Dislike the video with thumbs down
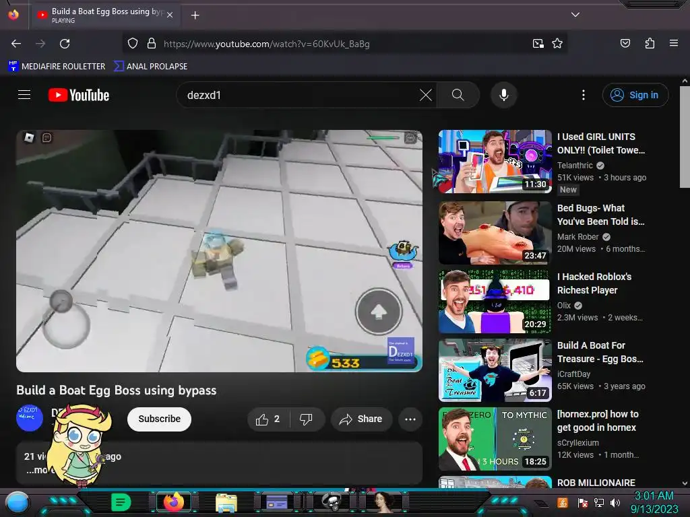The height and width of the screenshot is (517, 690). (x=307, y=419)
